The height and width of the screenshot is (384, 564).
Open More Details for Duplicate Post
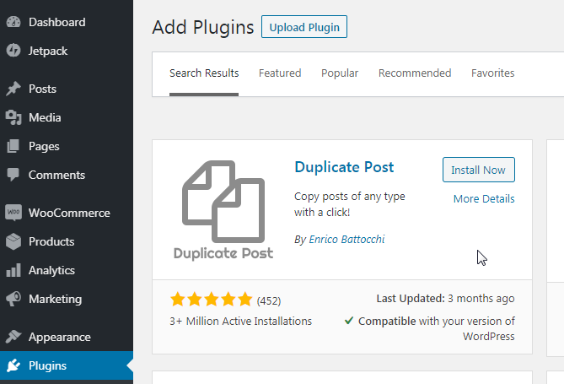(x=484, y=199)
